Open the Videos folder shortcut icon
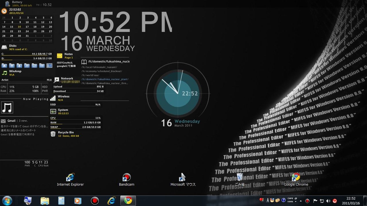 coord(42,66)
